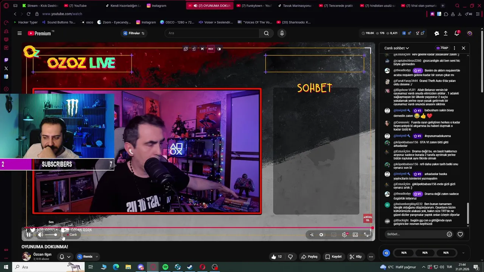Jump to live with Canlı button

pos(72,235)
